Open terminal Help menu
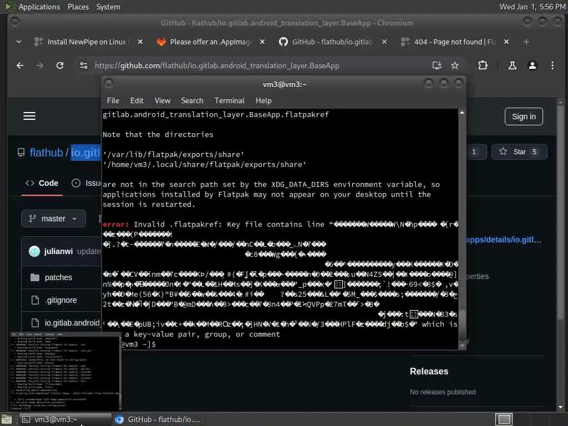Screen dimensions: 568x426 (263, 101)
